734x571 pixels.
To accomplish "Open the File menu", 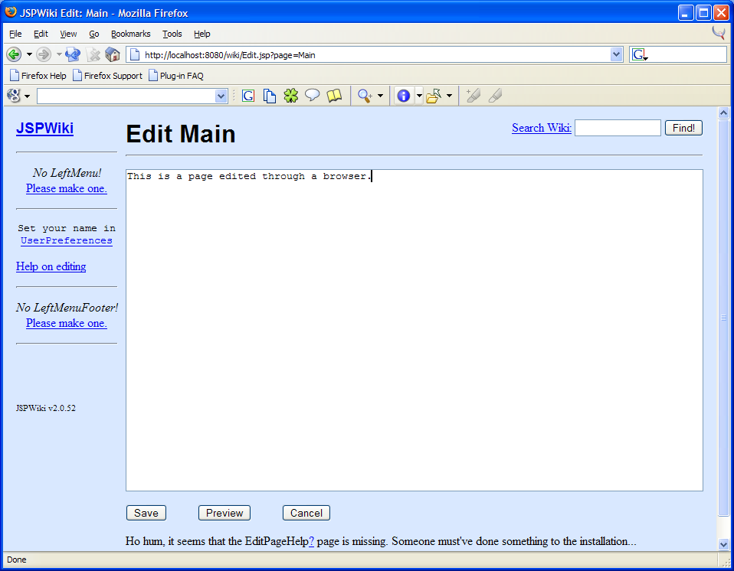I will pyautogui.click(x=15, y=34).
